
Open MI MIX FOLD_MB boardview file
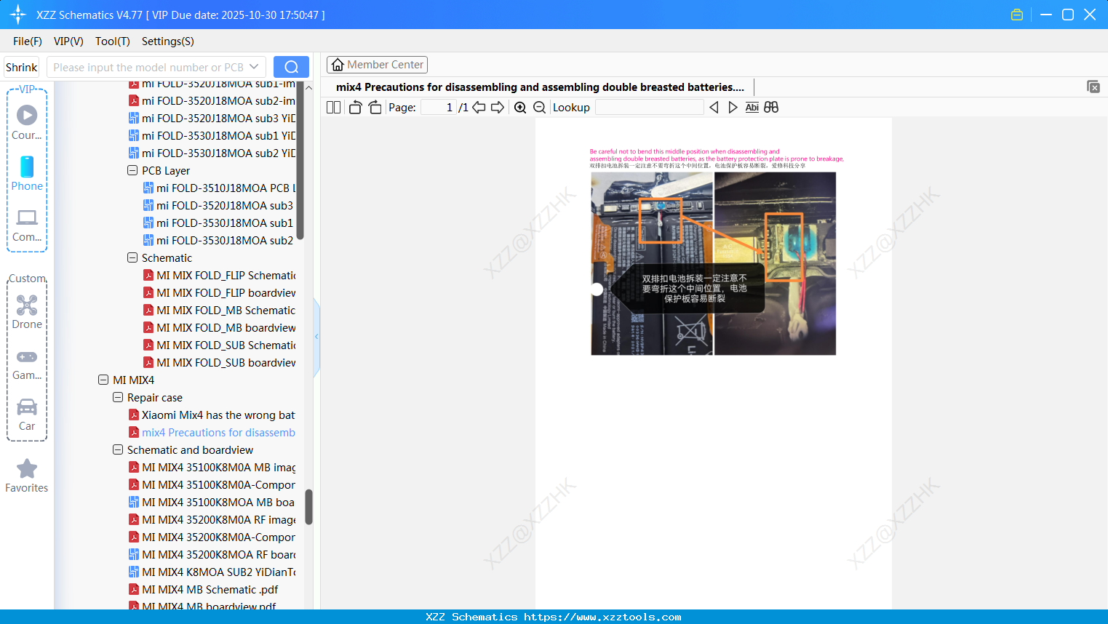(x=219, y=327)
